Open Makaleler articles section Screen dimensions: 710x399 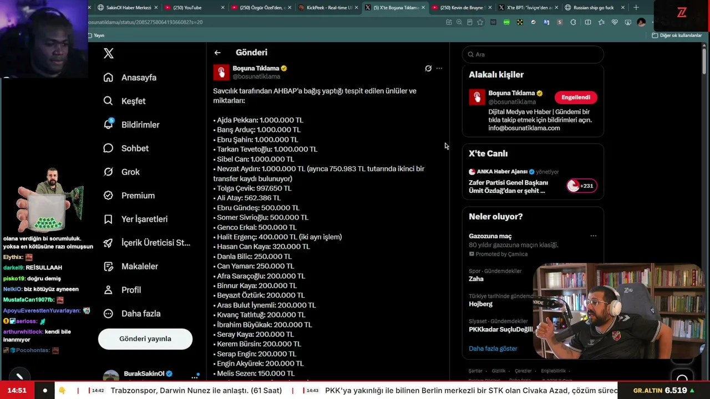tap(130, 266)
